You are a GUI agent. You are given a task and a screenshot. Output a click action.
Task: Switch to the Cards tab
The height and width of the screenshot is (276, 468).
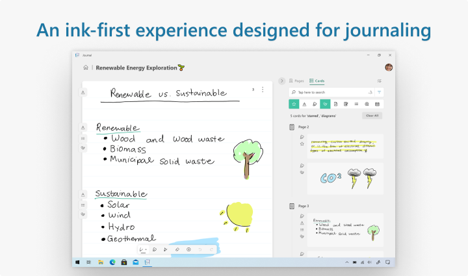pyautogui.click(x=317, y=81)
